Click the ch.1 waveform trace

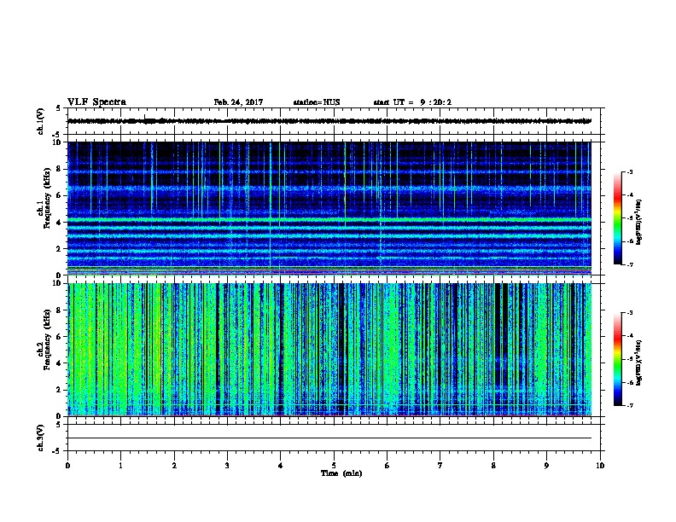[x=329, y=121]
